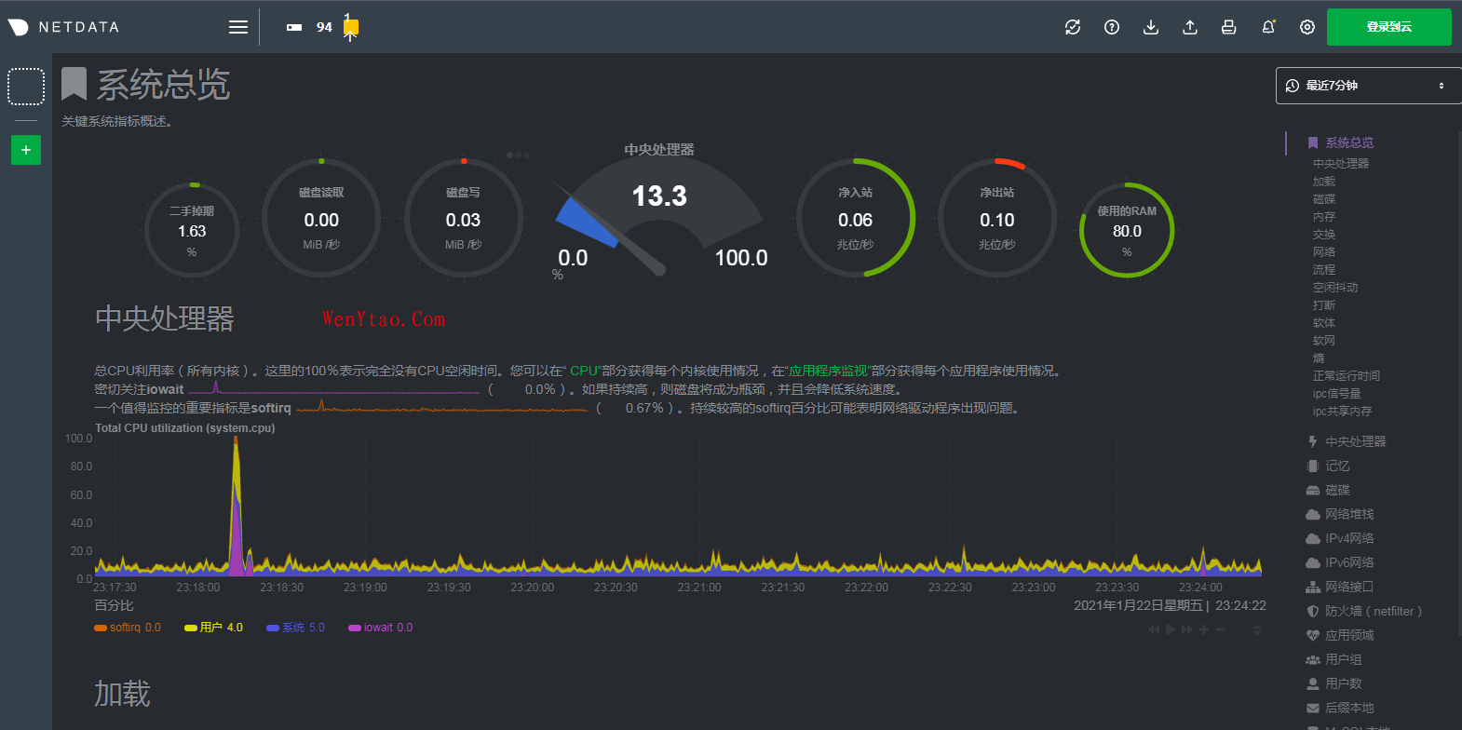Open 后缀本地 section with mail icon

click(x=1340, y=708)
